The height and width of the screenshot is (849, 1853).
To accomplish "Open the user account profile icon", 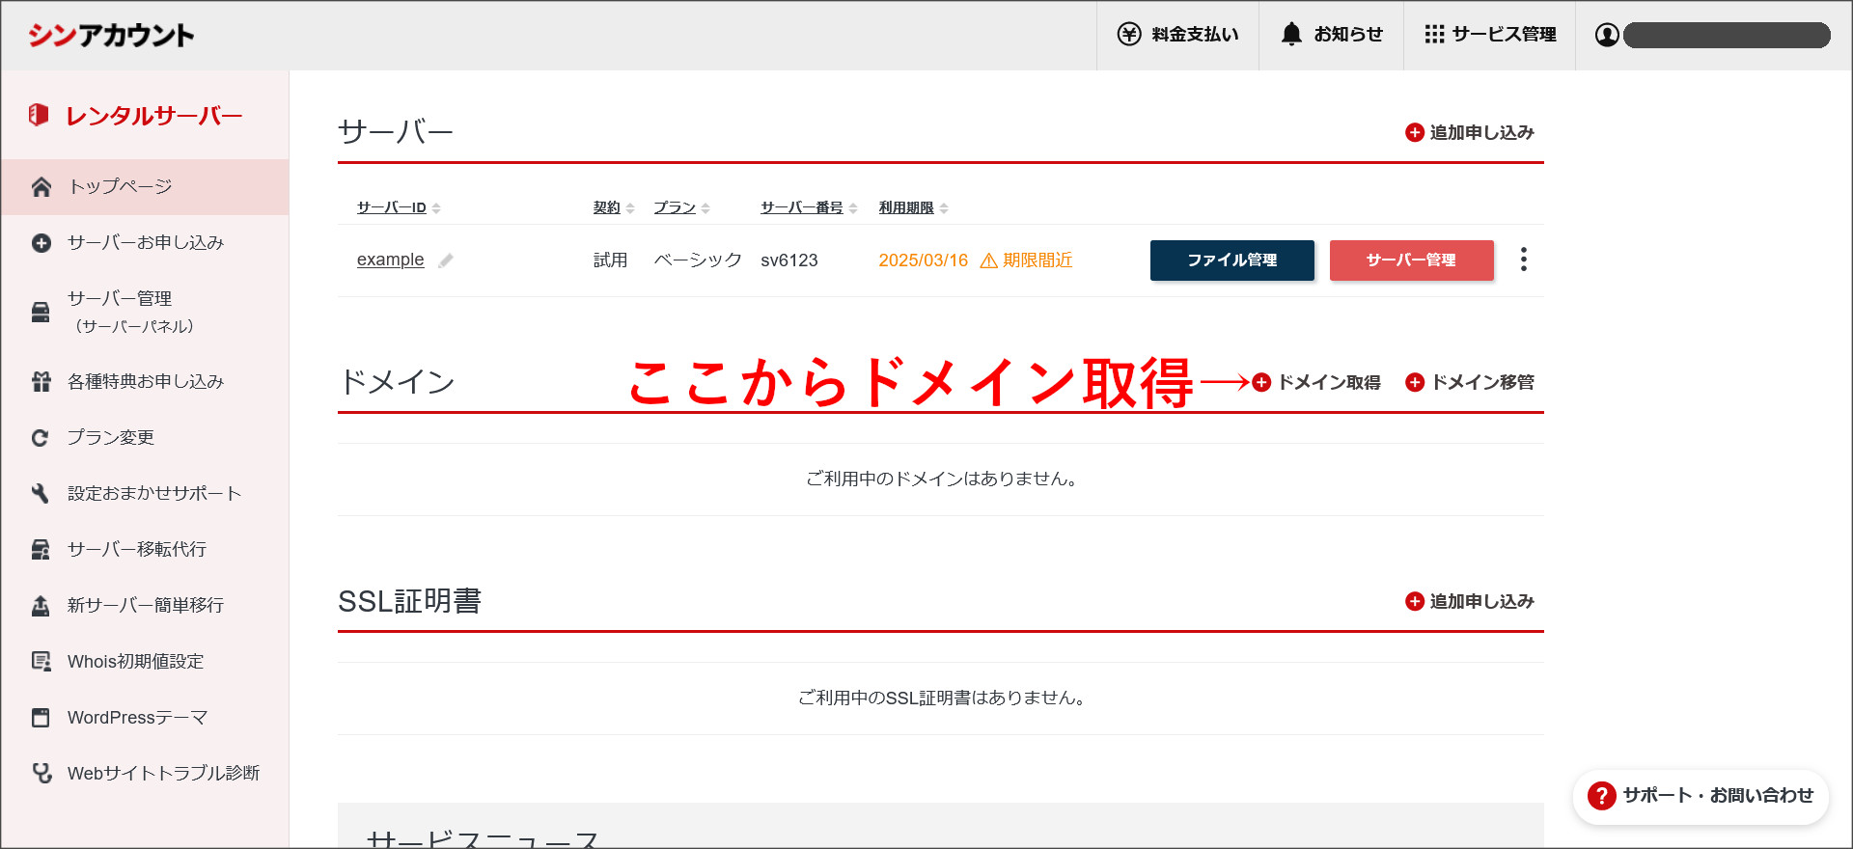I will click(1607, 35).
